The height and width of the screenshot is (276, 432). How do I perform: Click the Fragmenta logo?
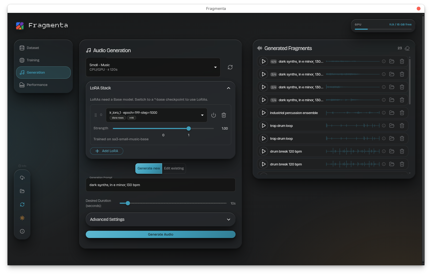[x=20, y=26]
